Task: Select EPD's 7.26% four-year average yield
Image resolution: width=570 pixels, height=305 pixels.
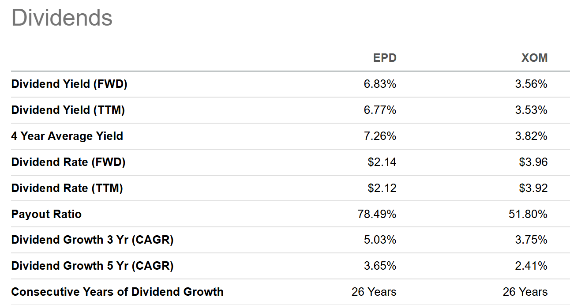Action: coord(380,136)
